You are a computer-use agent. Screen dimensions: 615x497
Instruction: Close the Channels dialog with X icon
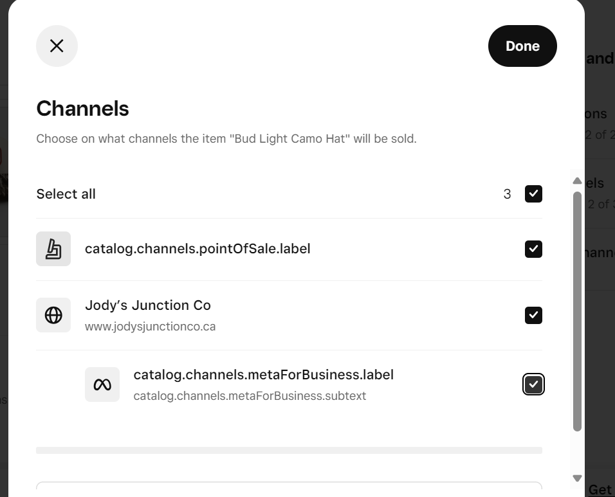[57, 46]
